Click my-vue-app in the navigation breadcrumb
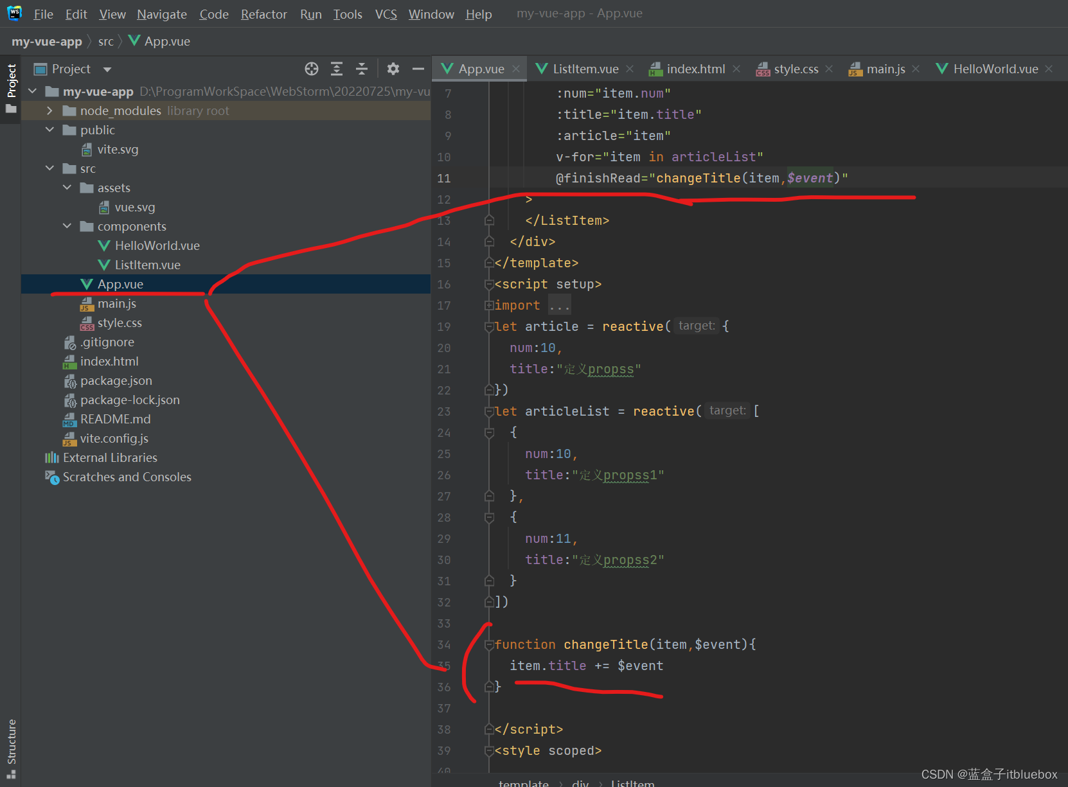 pyautogui.click(x=47, y=41)
